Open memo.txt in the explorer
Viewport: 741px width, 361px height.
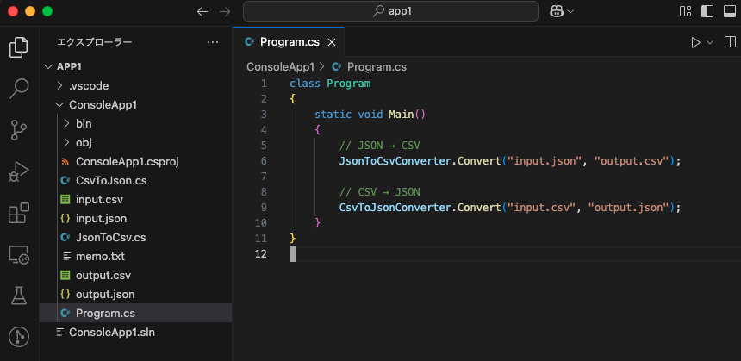(100, 256)
